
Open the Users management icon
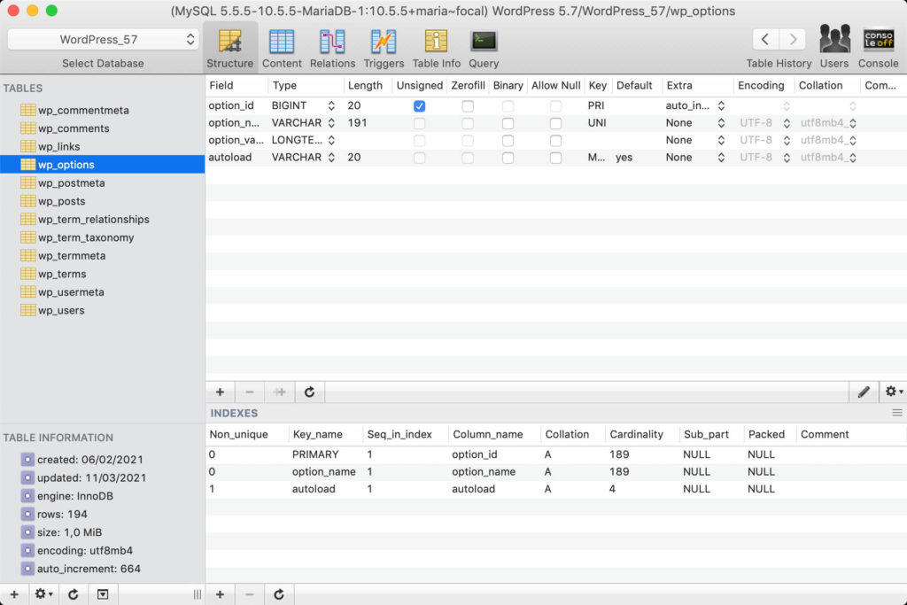(834, 48)
